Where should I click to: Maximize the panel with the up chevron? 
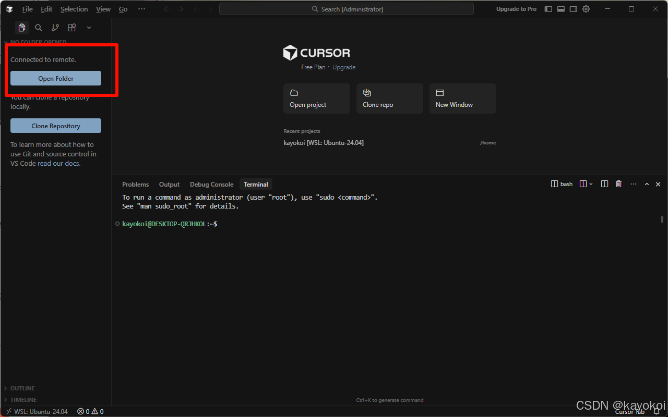647,184
